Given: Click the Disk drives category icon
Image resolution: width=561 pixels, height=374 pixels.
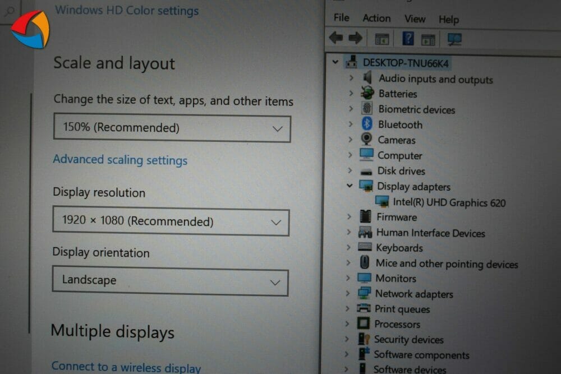Looking at the screenshot, I should [x=366, y=172].
